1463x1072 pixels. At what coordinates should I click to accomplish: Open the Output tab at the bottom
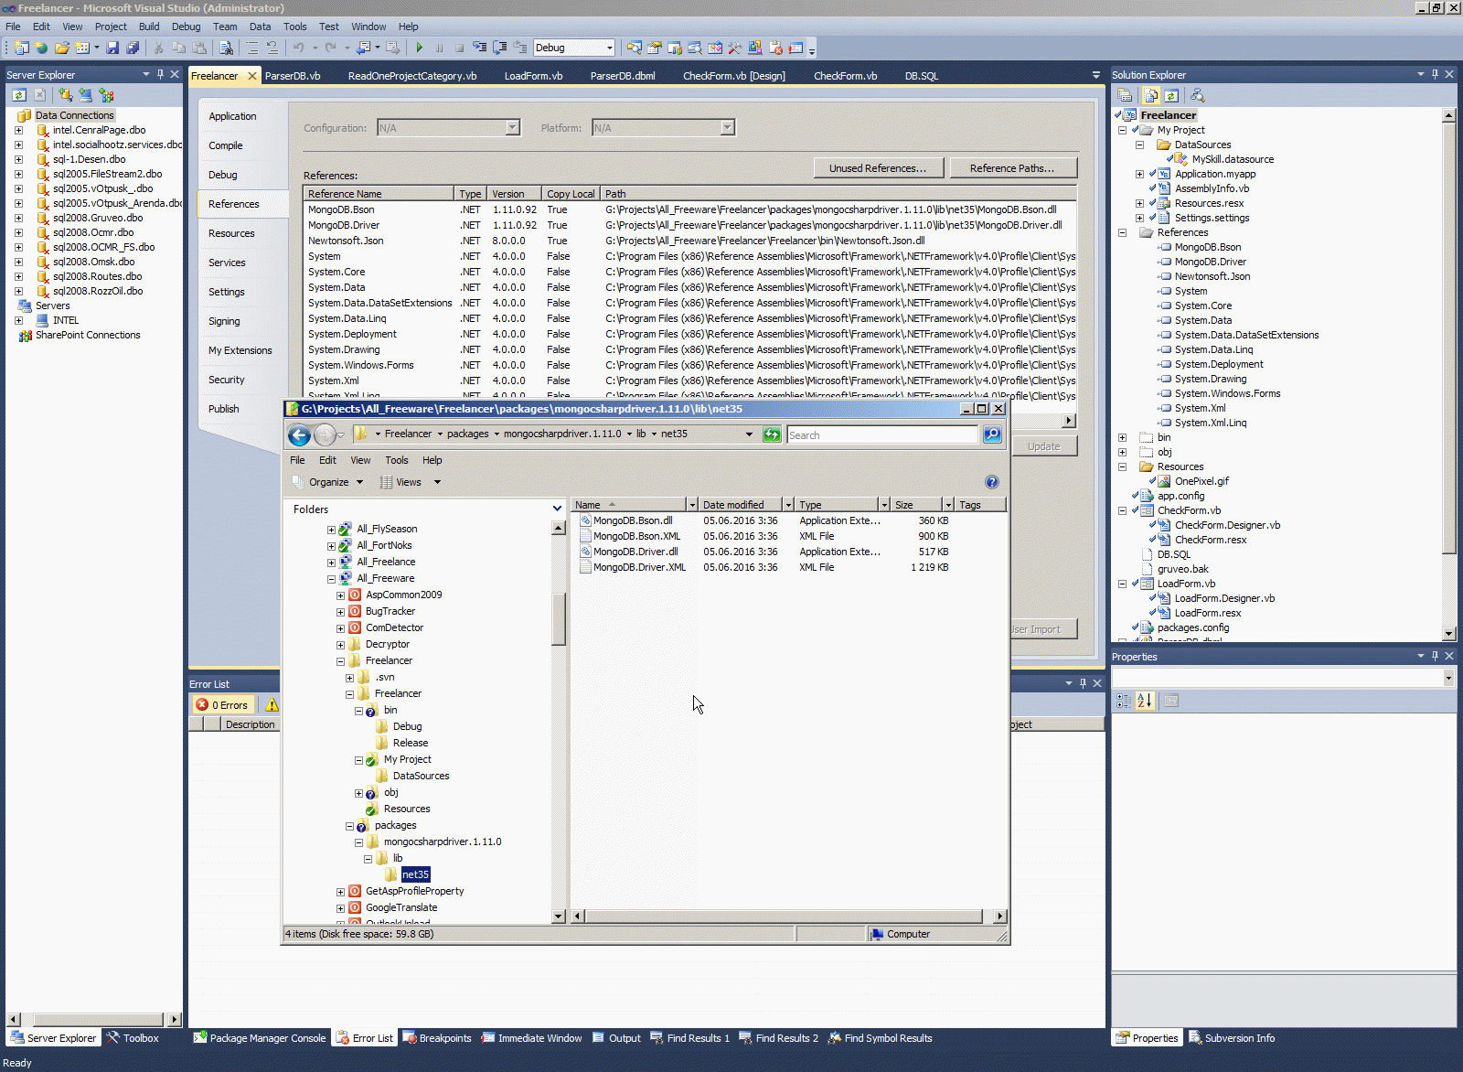point(616,1038)
